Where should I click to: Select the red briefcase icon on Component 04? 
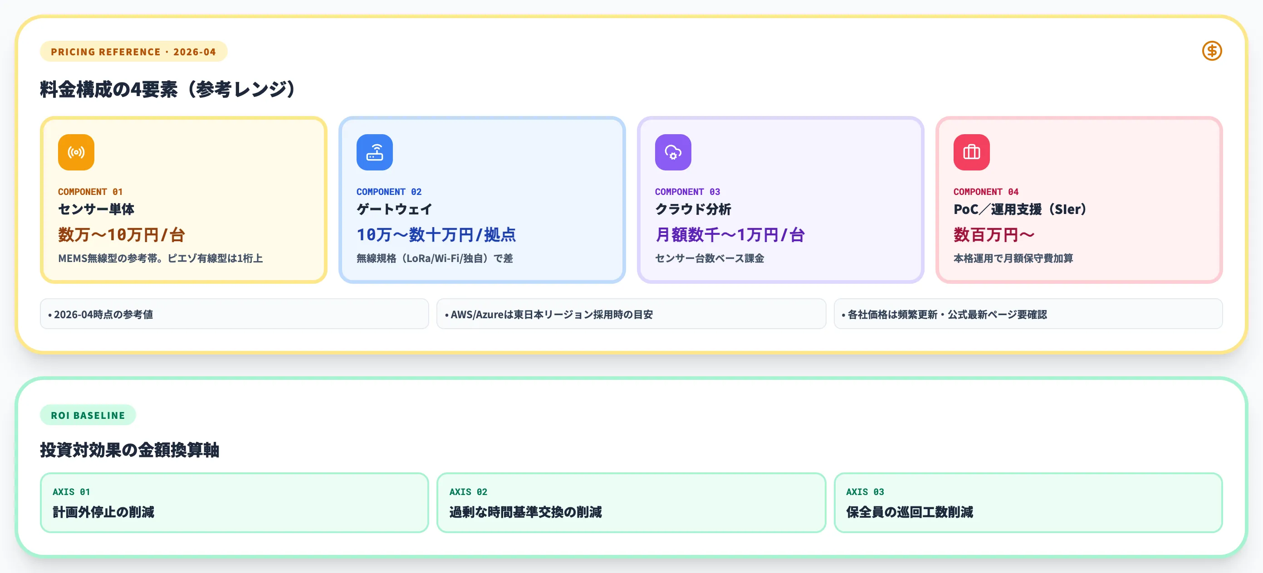click(971, 152)
